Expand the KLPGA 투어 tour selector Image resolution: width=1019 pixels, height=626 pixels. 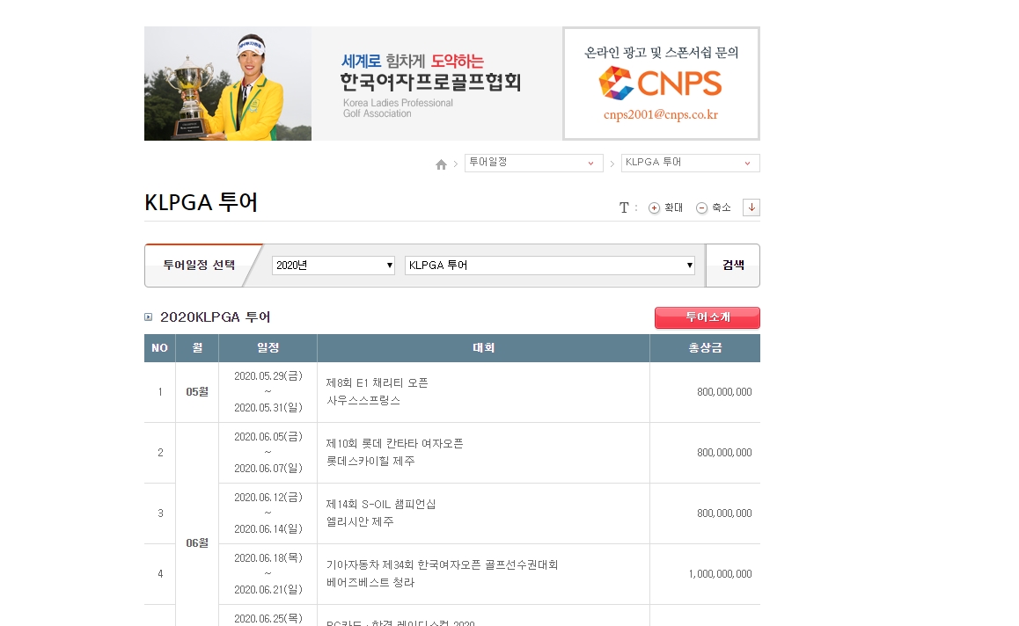[550, 265]
